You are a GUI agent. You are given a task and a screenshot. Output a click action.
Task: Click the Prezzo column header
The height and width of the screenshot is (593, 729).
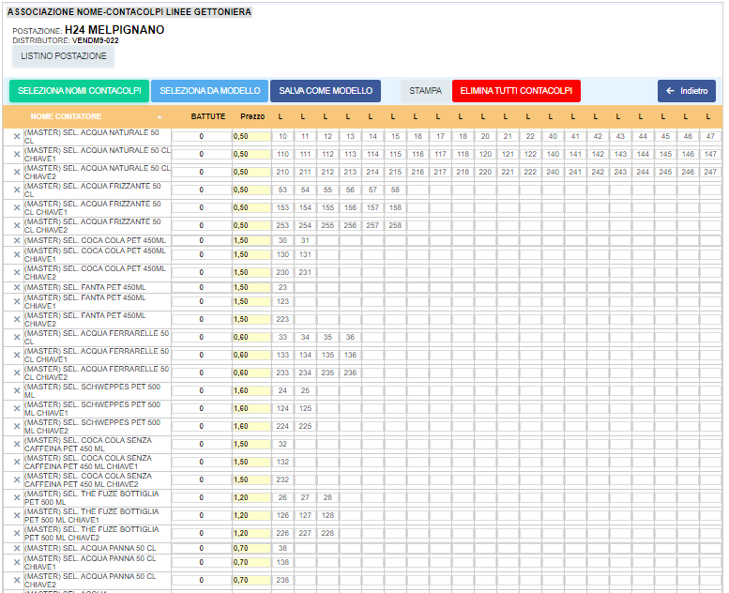[252, 116]
